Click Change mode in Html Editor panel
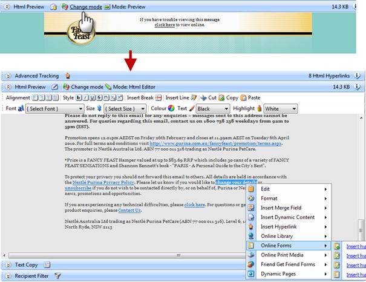Screen dimensions: 366x282 coord(87,87)
